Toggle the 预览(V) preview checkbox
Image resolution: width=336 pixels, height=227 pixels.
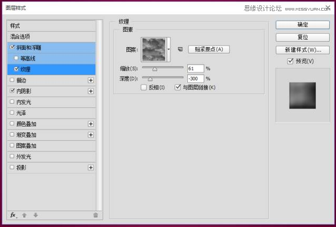click(290, 61)
